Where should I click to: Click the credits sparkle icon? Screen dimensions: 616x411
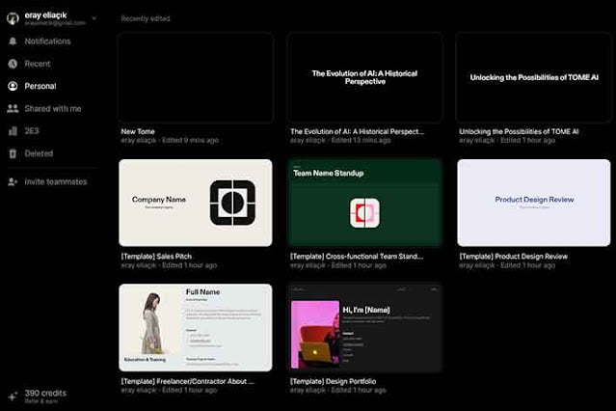pos(13,397)
